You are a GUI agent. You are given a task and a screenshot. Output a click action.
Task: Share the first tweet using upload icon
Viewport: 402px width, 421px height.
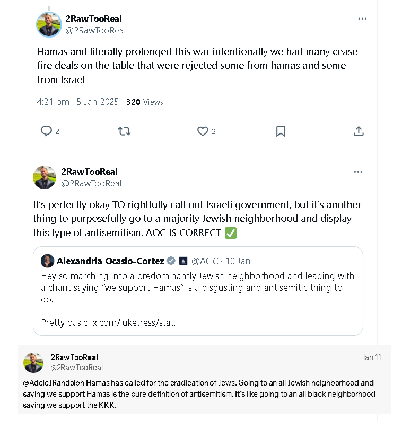pos(359,131)
